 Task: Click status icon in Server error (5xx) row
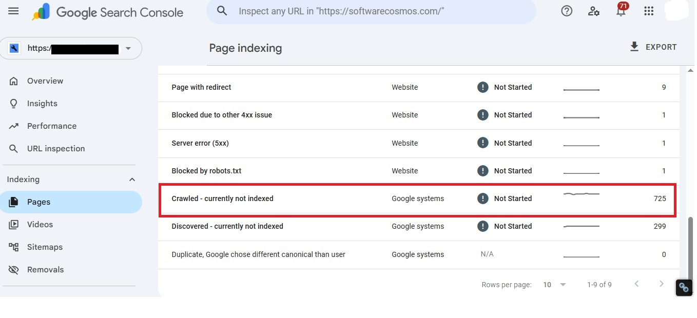(x=482, y=143)
